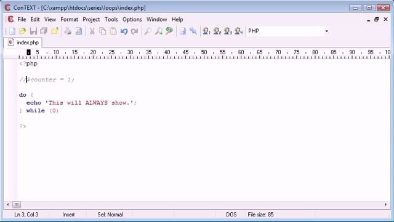Click the horizontal scrollbar right arrow

[386, 205]
